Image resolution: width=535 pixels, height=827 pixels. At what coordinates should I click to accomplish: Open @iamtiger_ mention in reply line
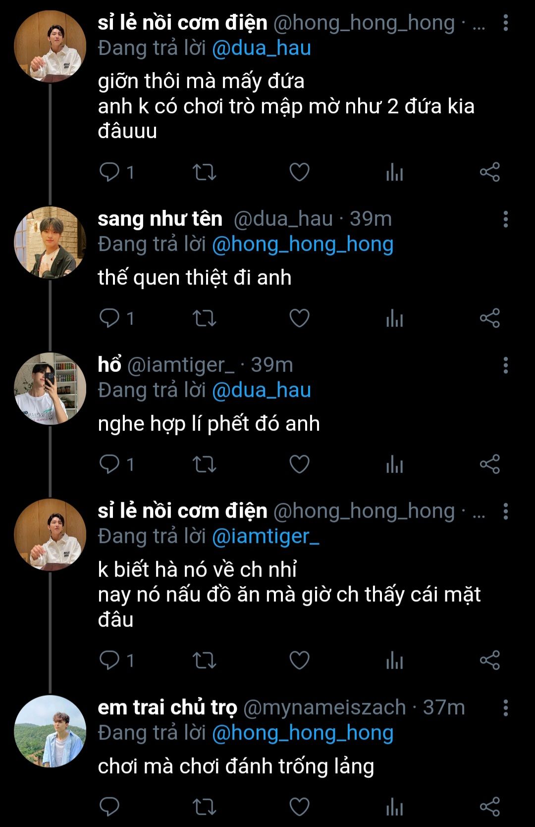(265, 536)
